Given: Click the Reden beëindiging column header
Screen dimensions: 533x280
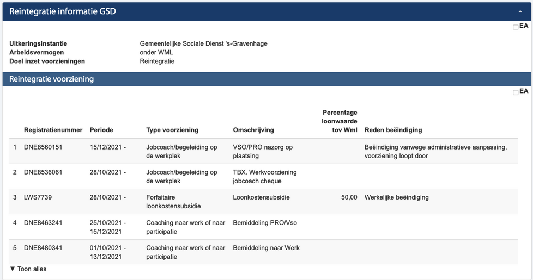Looking at the screenshot, I should [393, 130].
